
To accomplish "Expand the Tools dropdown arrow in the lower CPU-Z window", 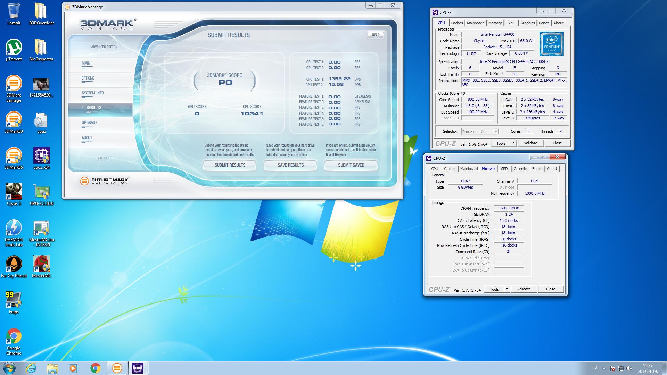I will pyautogui.click(x=507, y=289).
